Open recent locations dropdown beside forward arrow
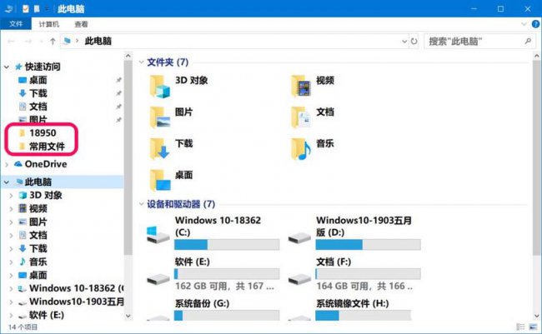 (42, 42)
